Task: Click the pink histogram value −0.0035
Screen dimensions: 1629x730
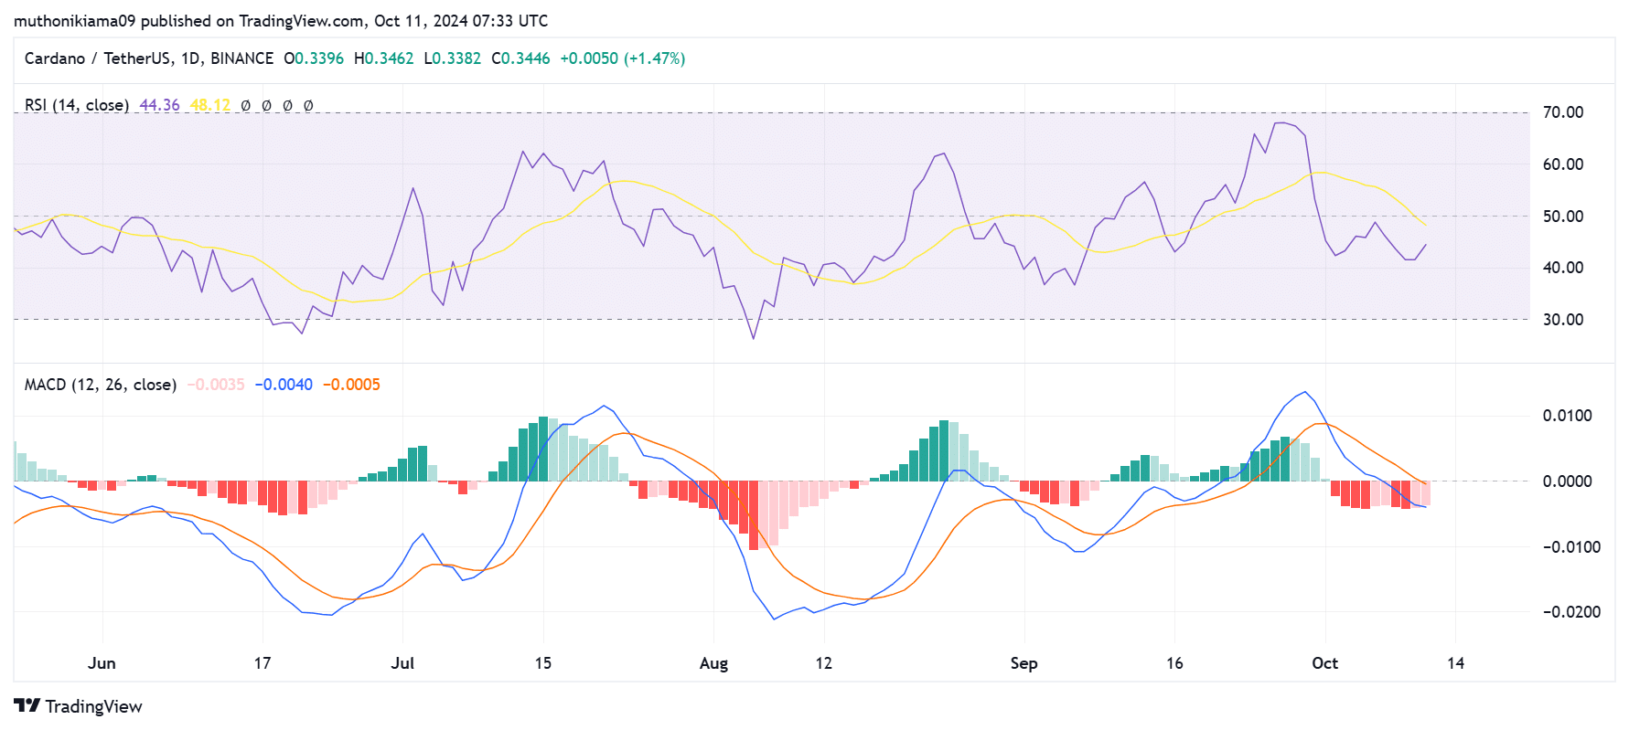Action: tap(216, 385)
